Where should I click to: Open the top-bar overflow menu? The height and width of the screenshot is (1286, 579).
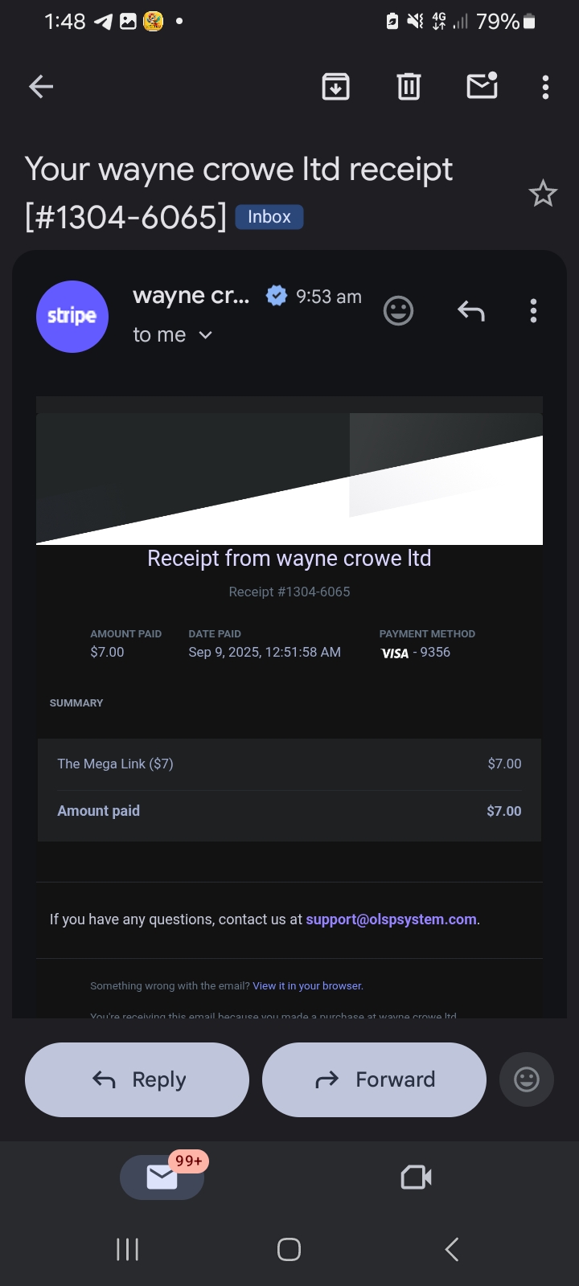click(x=545, y=87)
